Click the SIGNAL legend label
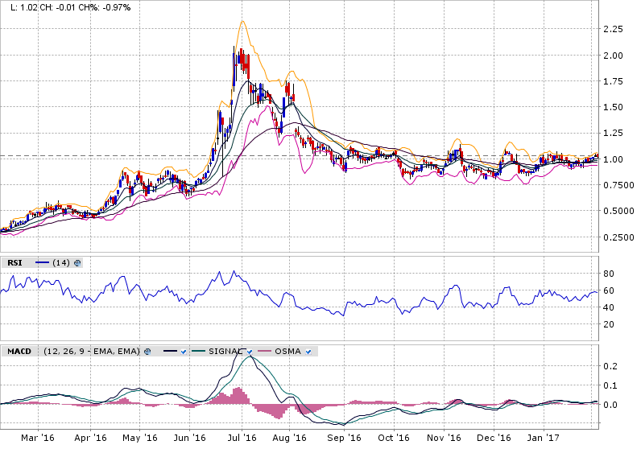This screenshot has width=641, height=449. [x=225, y=352]
